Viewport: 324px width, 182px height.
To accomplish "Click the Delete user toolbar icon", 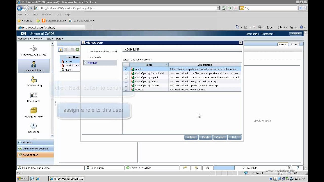I will tap(66, 50).
